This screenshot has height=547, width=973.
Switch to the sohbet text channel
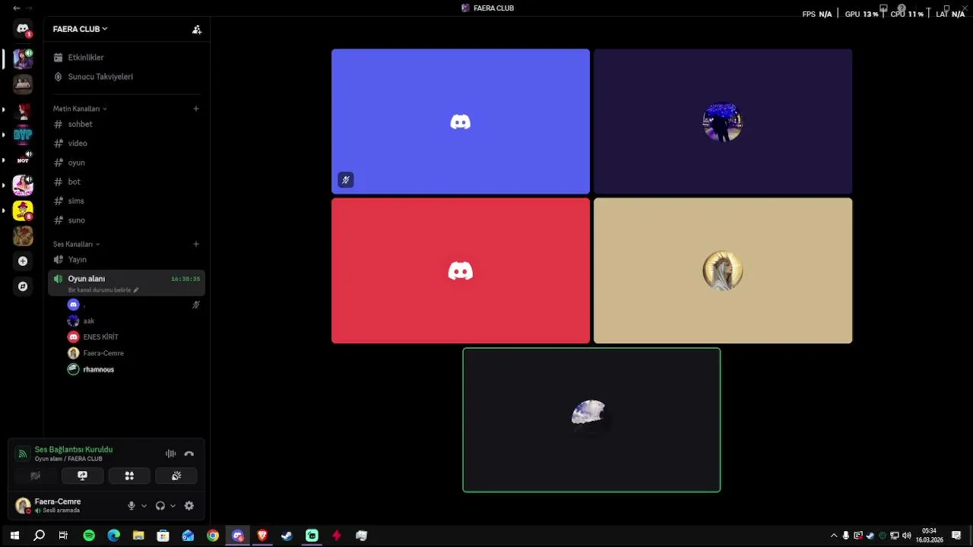126,124
